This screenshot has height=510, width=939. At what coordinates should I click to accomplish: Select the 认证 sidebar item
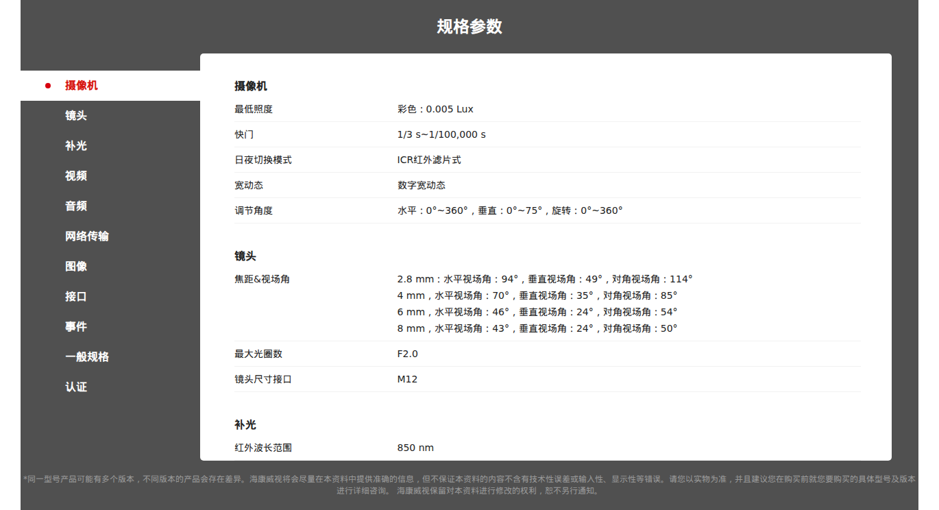110,387
